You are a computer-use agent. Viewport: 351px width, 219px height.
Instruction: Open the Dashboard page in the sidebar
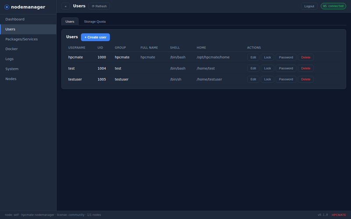coord(28,19)
